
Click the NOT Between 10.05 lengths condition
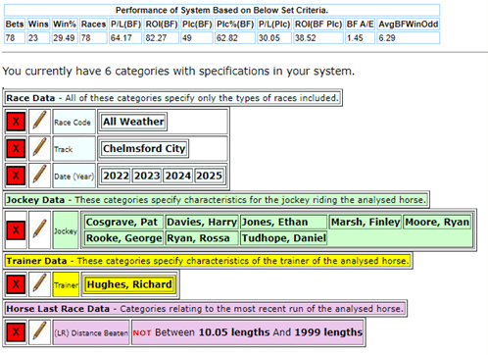click(248, 332)
